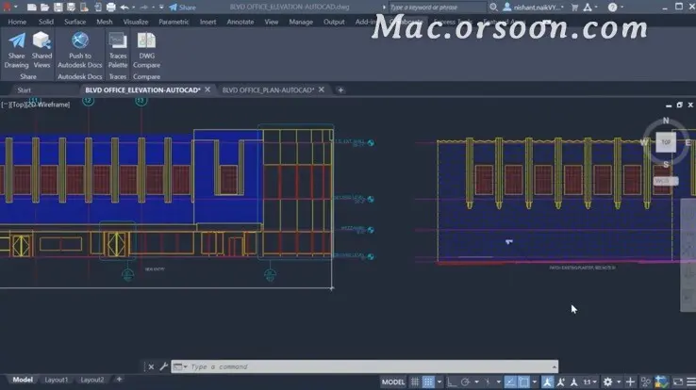Toggle Ortho mode in status bar
The height and width of the screenshot is (390, 696).
tap(452, 382)
